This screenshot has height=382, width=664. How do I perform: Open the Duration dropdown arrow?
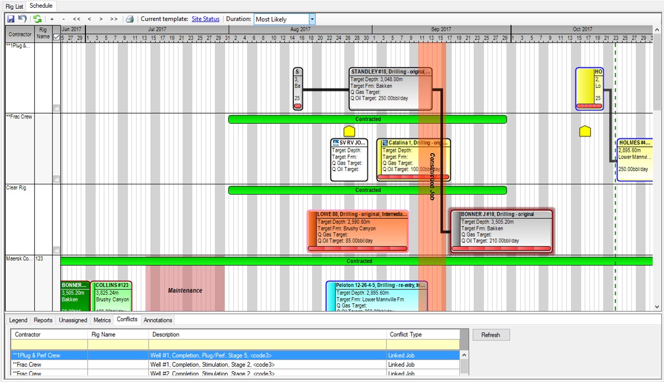(311, 19)
